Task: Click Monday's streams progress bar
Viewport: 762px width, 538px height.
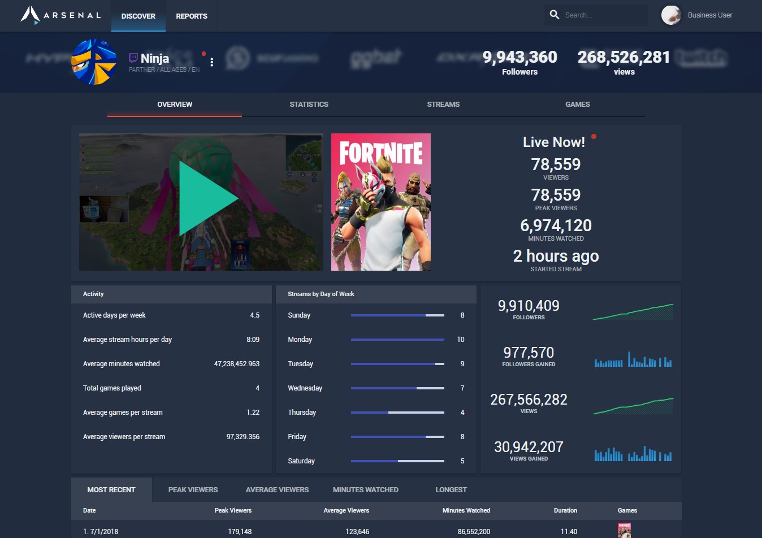Action: [397, 340]
